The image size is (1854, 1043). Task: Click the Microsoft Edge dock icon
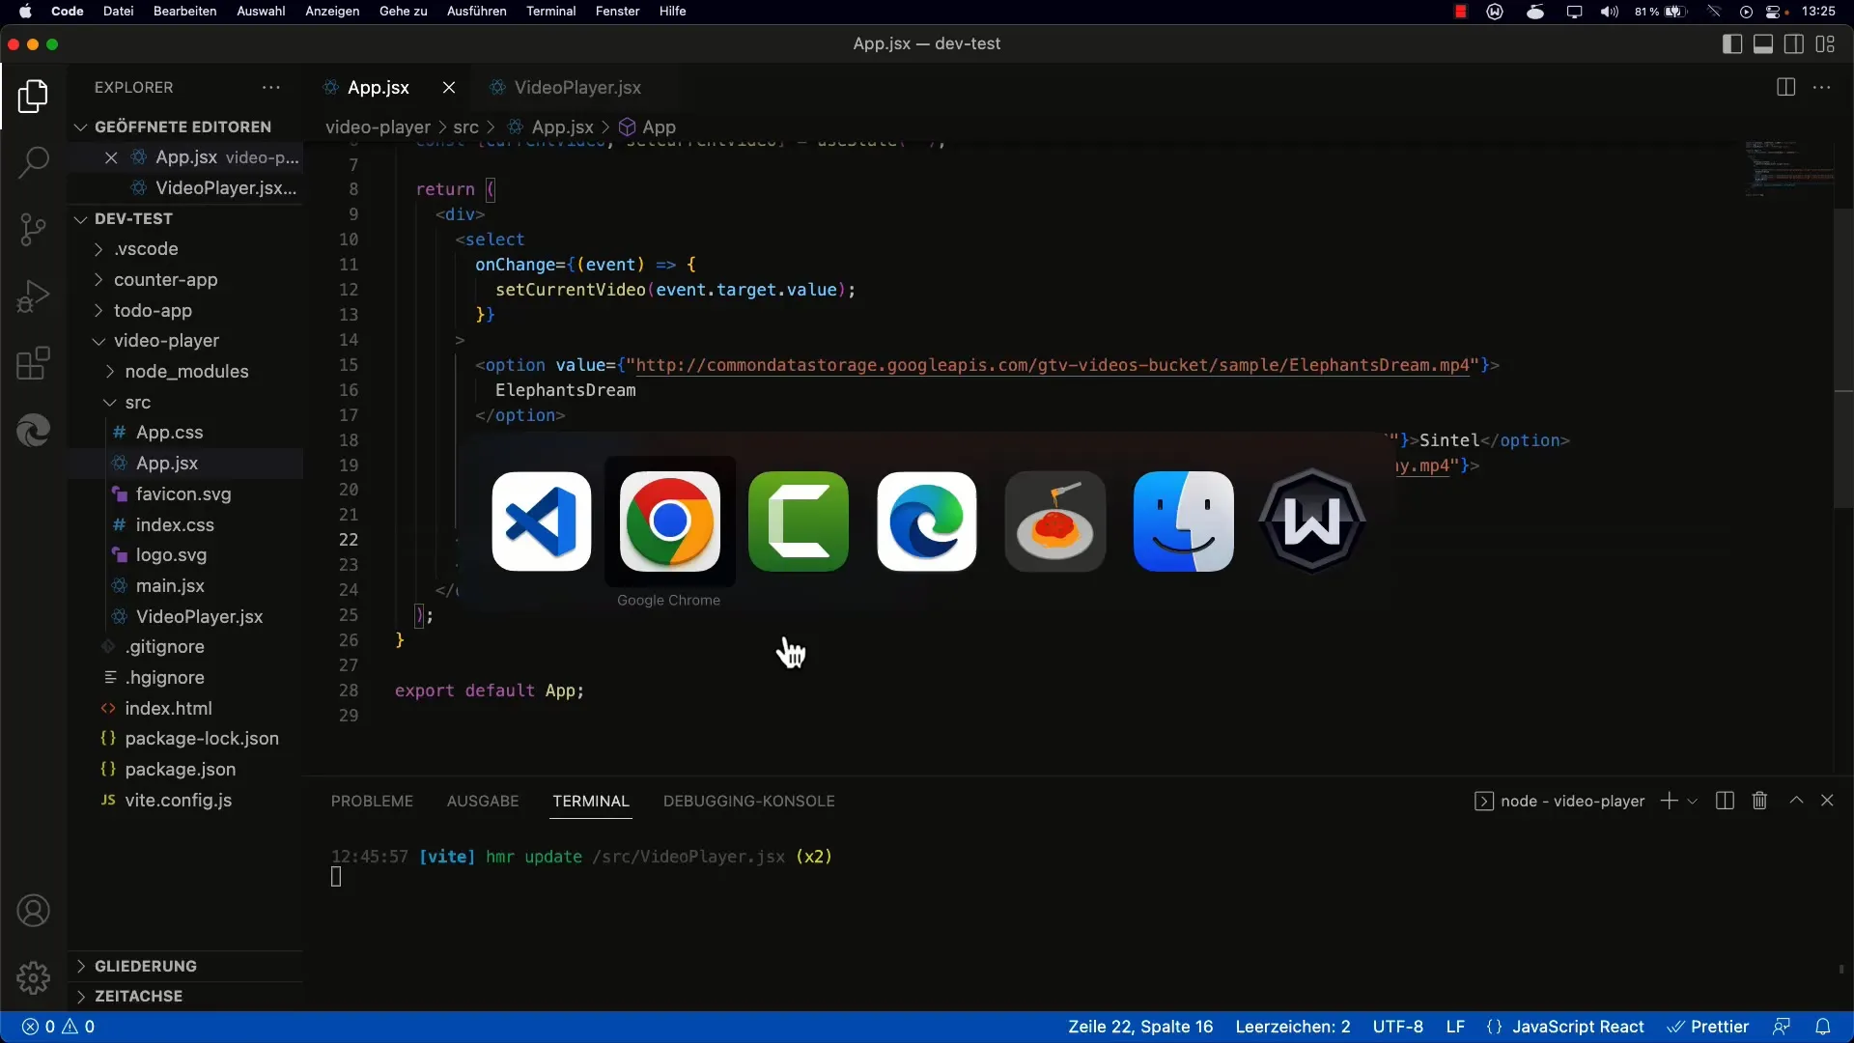pyautogui.click(x=926, y=521)
